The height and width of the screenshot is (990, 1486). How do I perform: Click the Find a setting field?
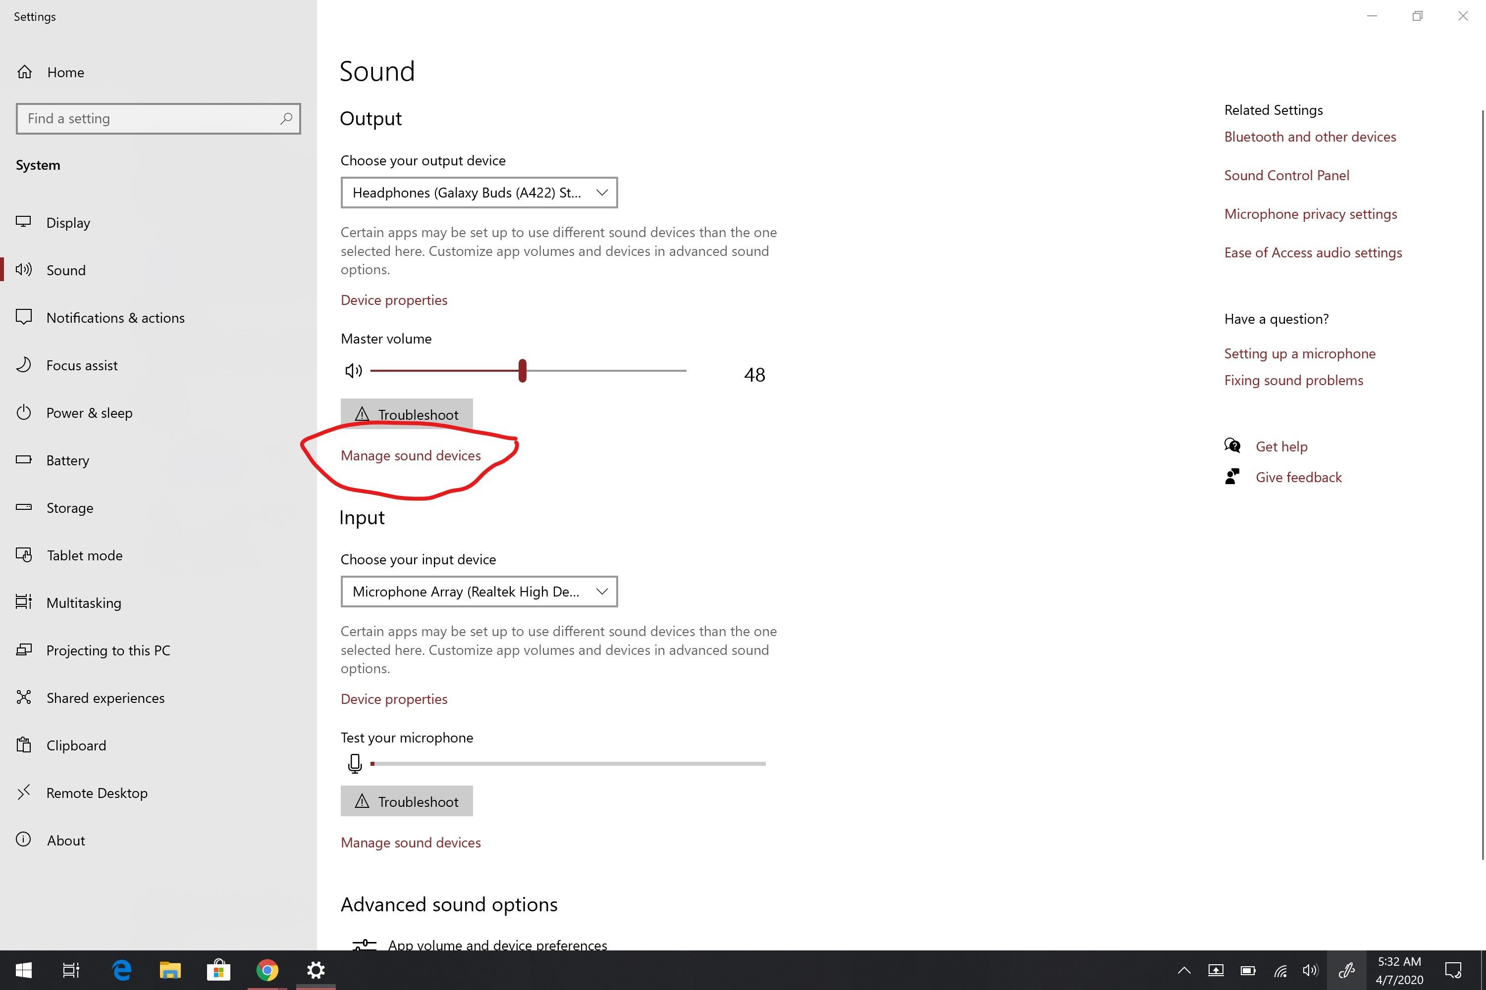[149, 119]
